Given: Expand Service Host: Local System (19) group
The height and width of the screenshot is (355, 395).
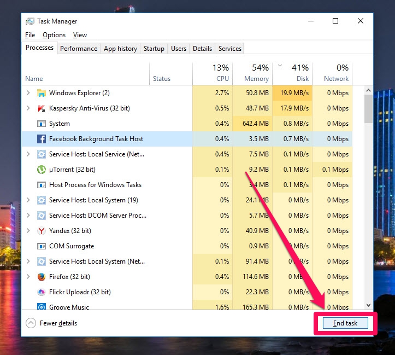Looking at the screenshot, I should (x=28, y=200).
